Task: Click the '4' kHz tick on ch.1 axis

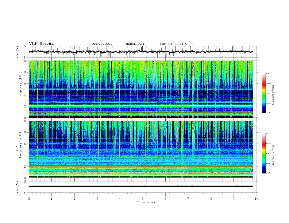Action: 26,95
